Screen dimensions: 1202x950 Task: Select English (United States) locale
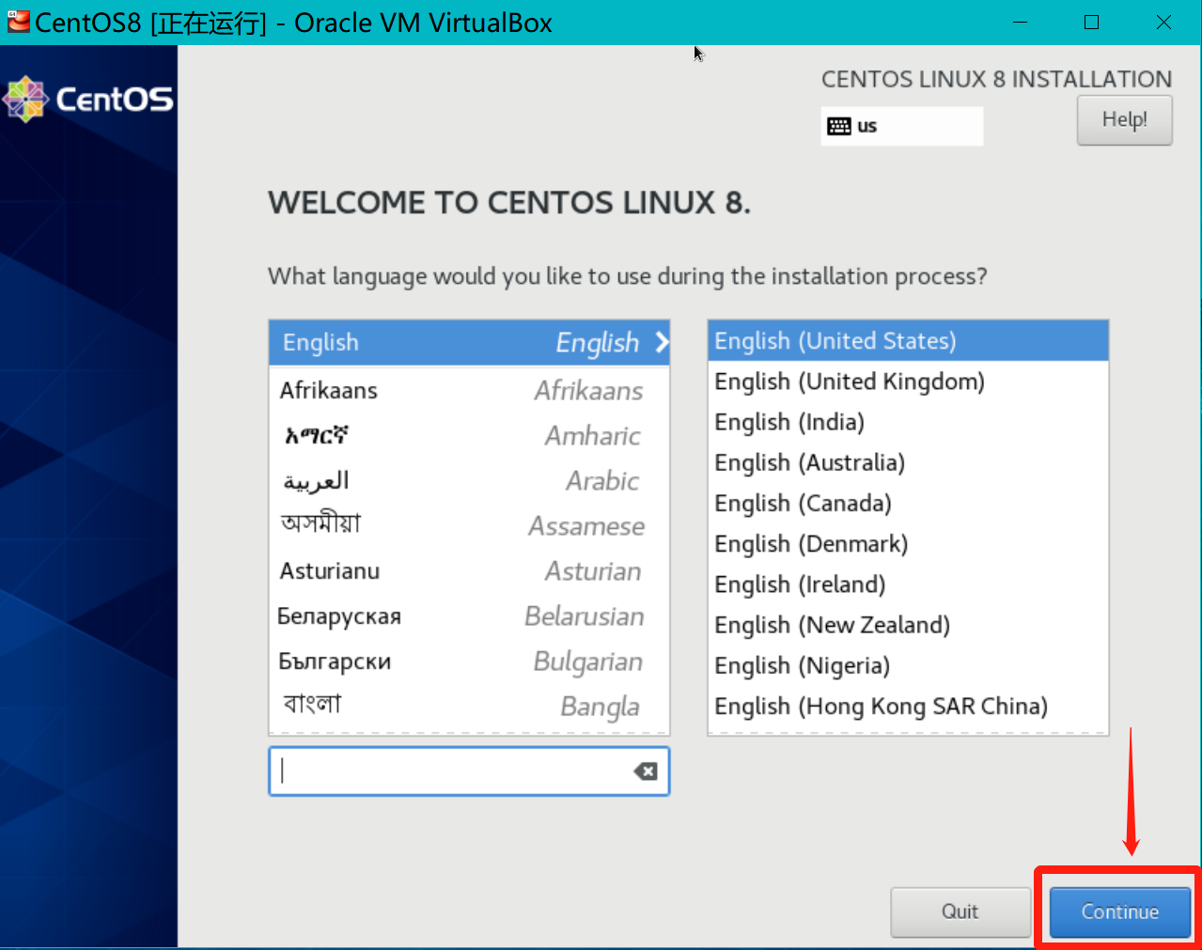pos(908,340)
